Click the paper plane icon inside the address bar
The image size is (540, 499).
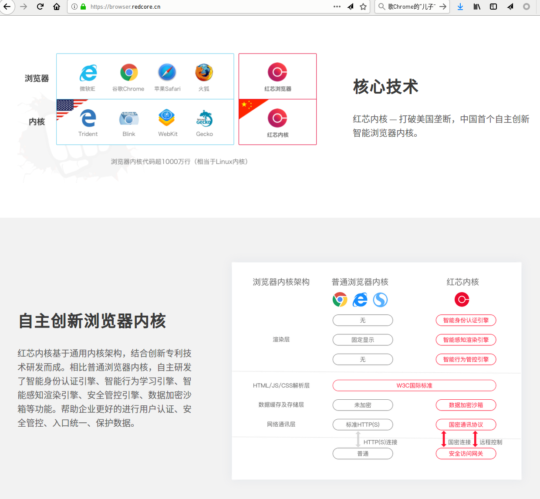click(351, 7)
